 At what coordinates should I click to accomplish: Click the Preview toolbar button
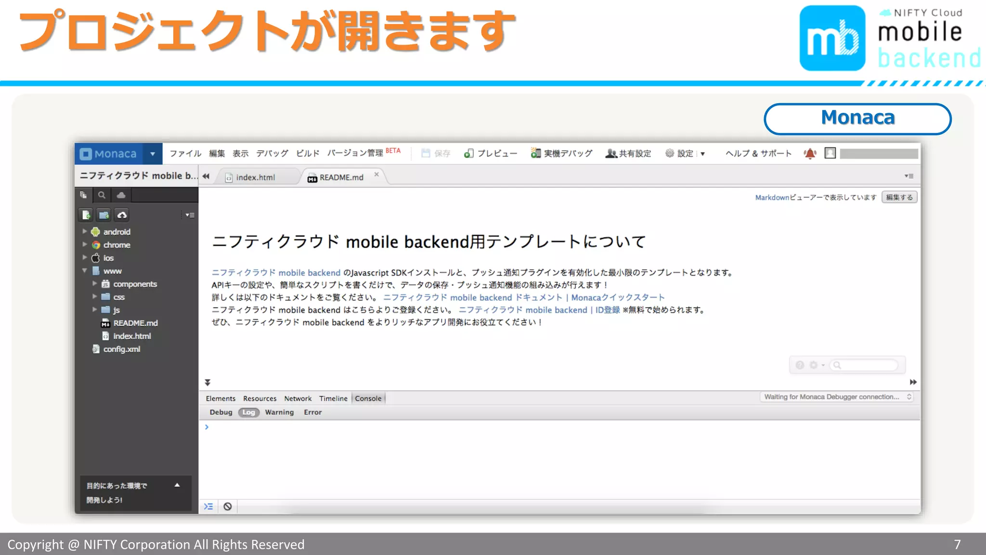click(x=491, y=153)
